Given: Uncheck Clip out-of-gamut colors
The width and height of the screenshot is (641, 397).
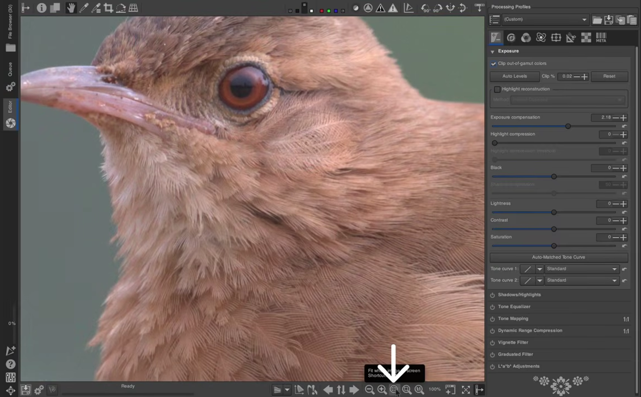Looking at the screenshot, I should pos(494,64).
